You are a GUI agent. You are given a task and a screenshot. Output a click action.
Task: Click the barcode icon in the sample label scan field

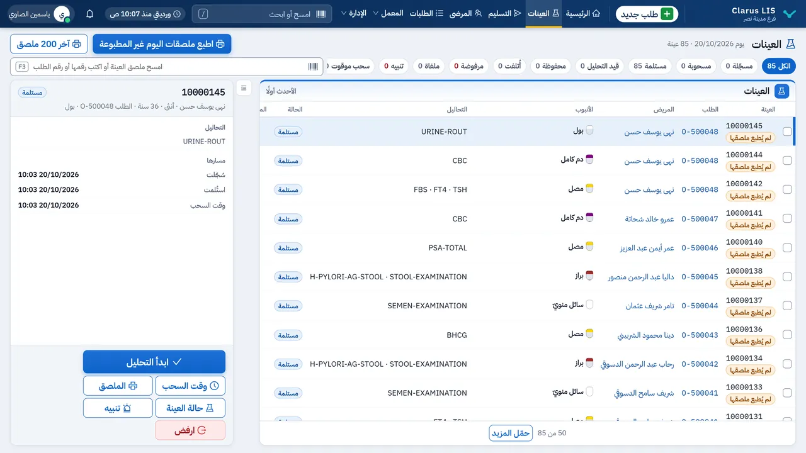click(x=313, y=67)
